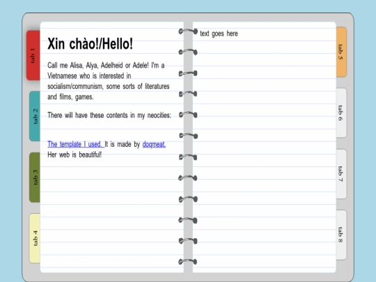This screenshot has width=376, height=282.
Task: Open the red tab 1
Action: pos(33,56)
